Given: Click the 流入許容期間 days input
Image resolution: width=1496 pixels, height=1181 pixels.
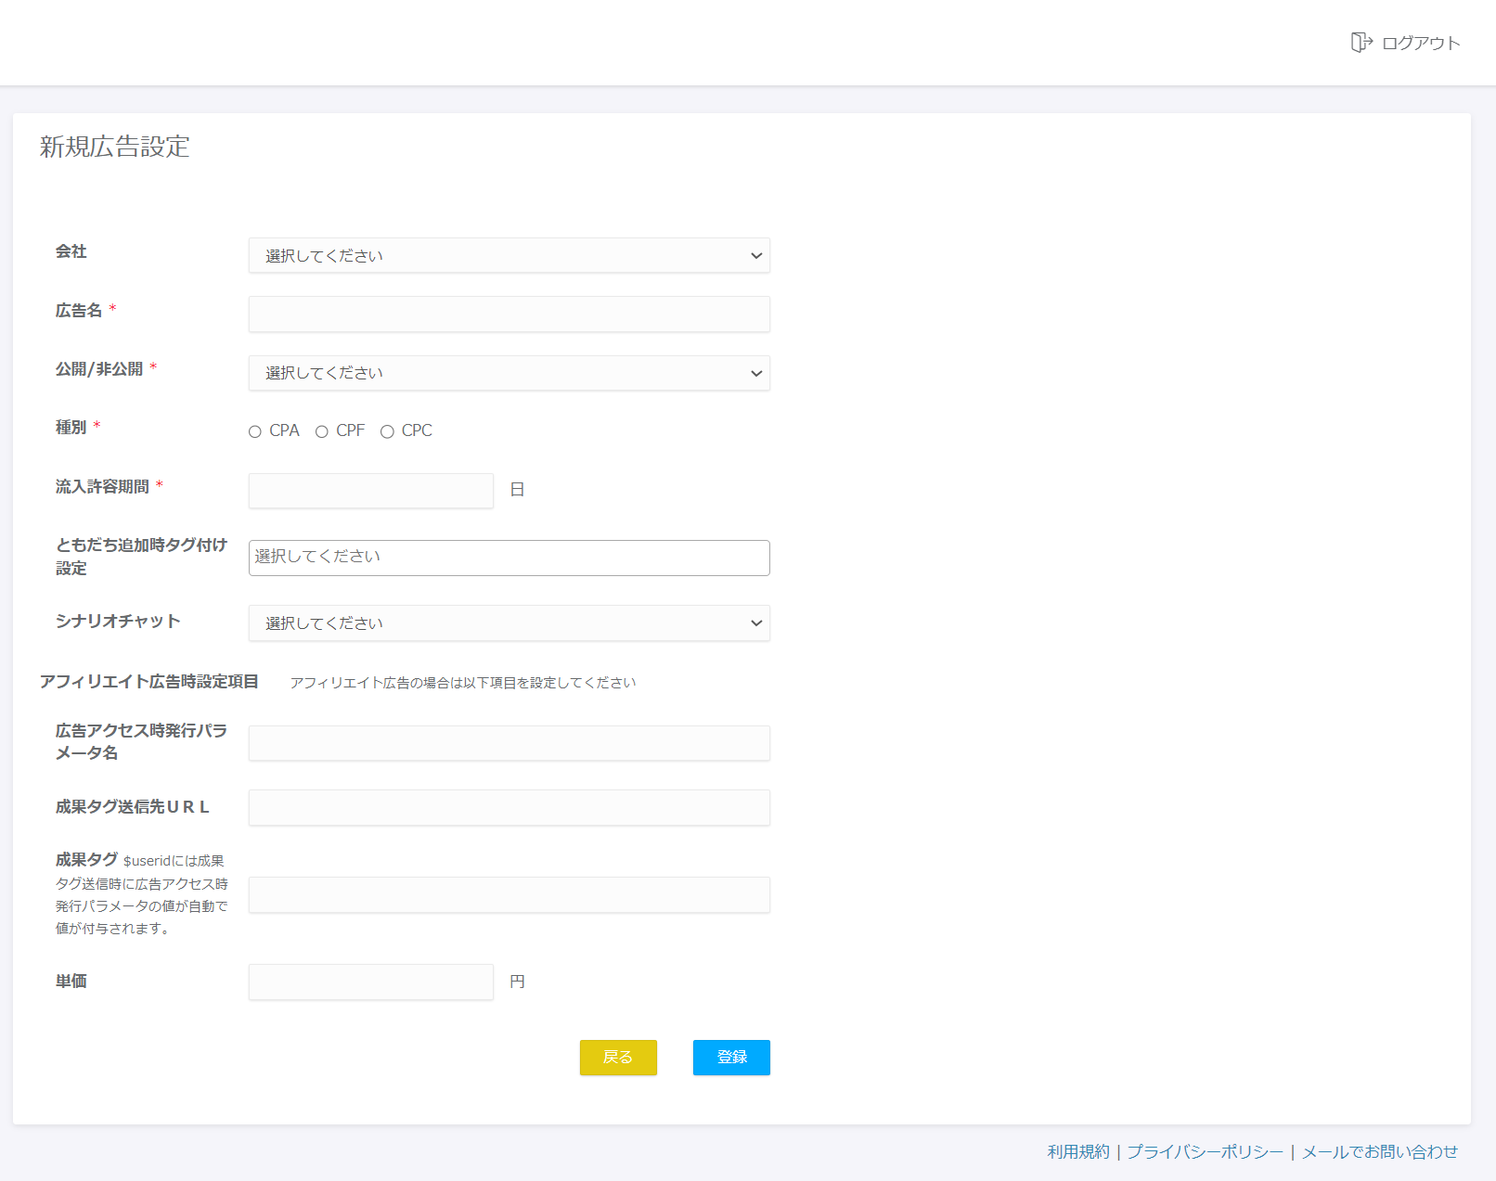Looking at the screenshot, I should tap(371, 491).
